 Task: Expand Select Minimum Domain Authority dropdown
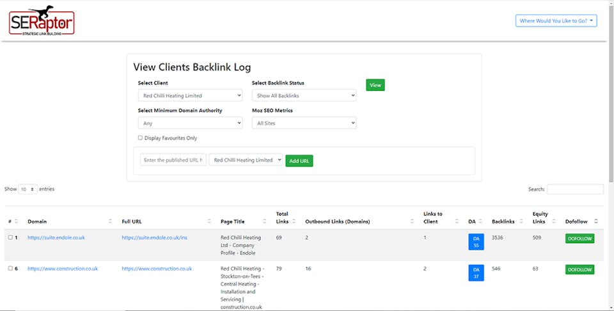pos(190,123)
